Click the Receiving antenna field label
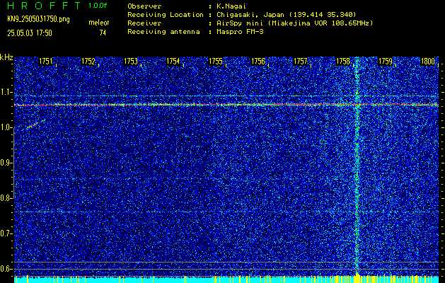445x283 pixels. [x=163, y=32]
